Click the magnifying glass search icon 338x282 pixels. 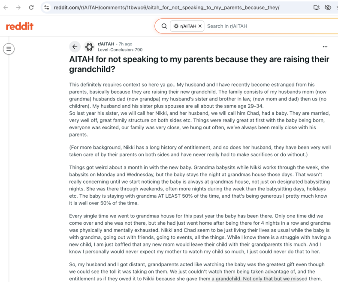pyautogui.click(x=164, y=26)
